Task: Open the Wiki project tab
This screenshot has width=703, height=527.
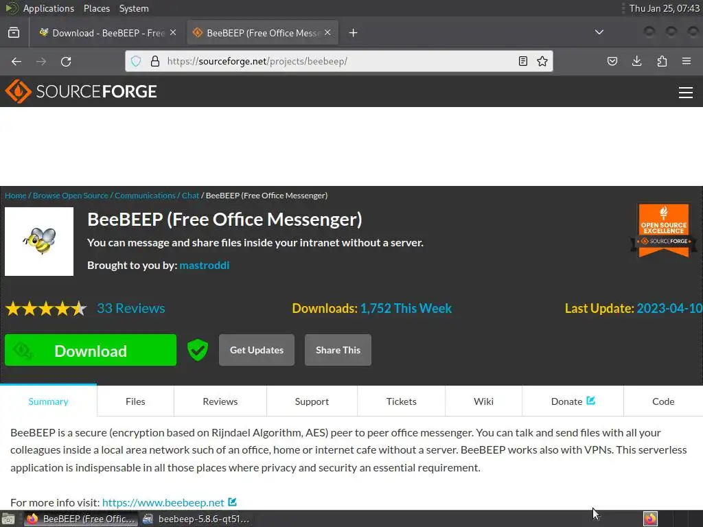Action: tap(484, 401)
